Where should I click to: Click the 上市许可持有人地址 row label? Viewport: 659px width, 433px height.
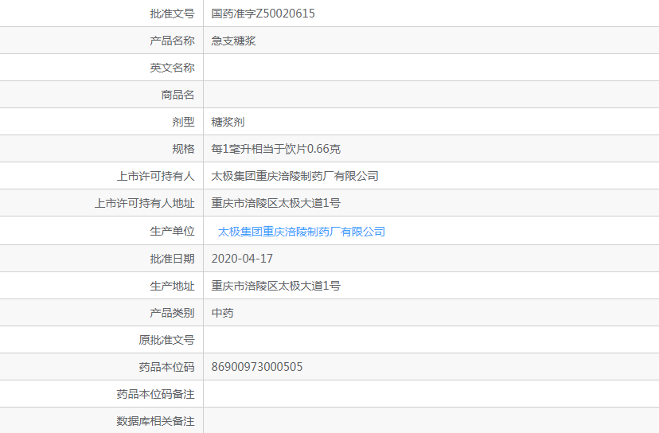coord(145,204)
